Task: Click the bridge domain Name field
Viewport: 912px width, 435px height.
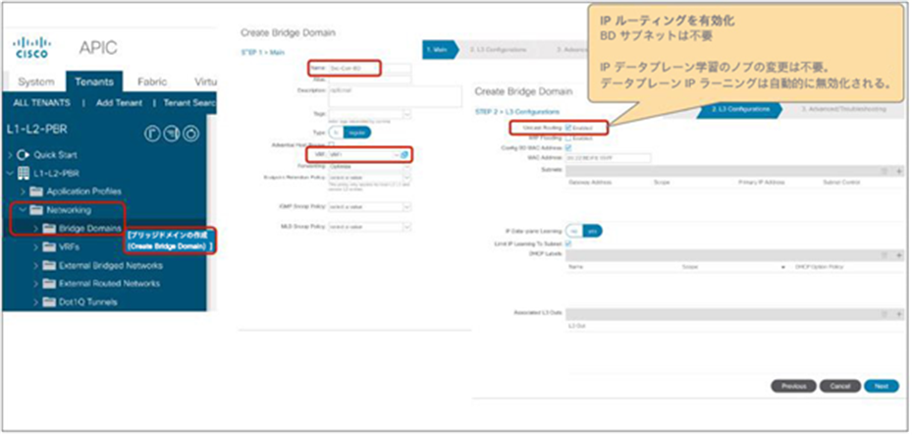Action: coord(370,69)
